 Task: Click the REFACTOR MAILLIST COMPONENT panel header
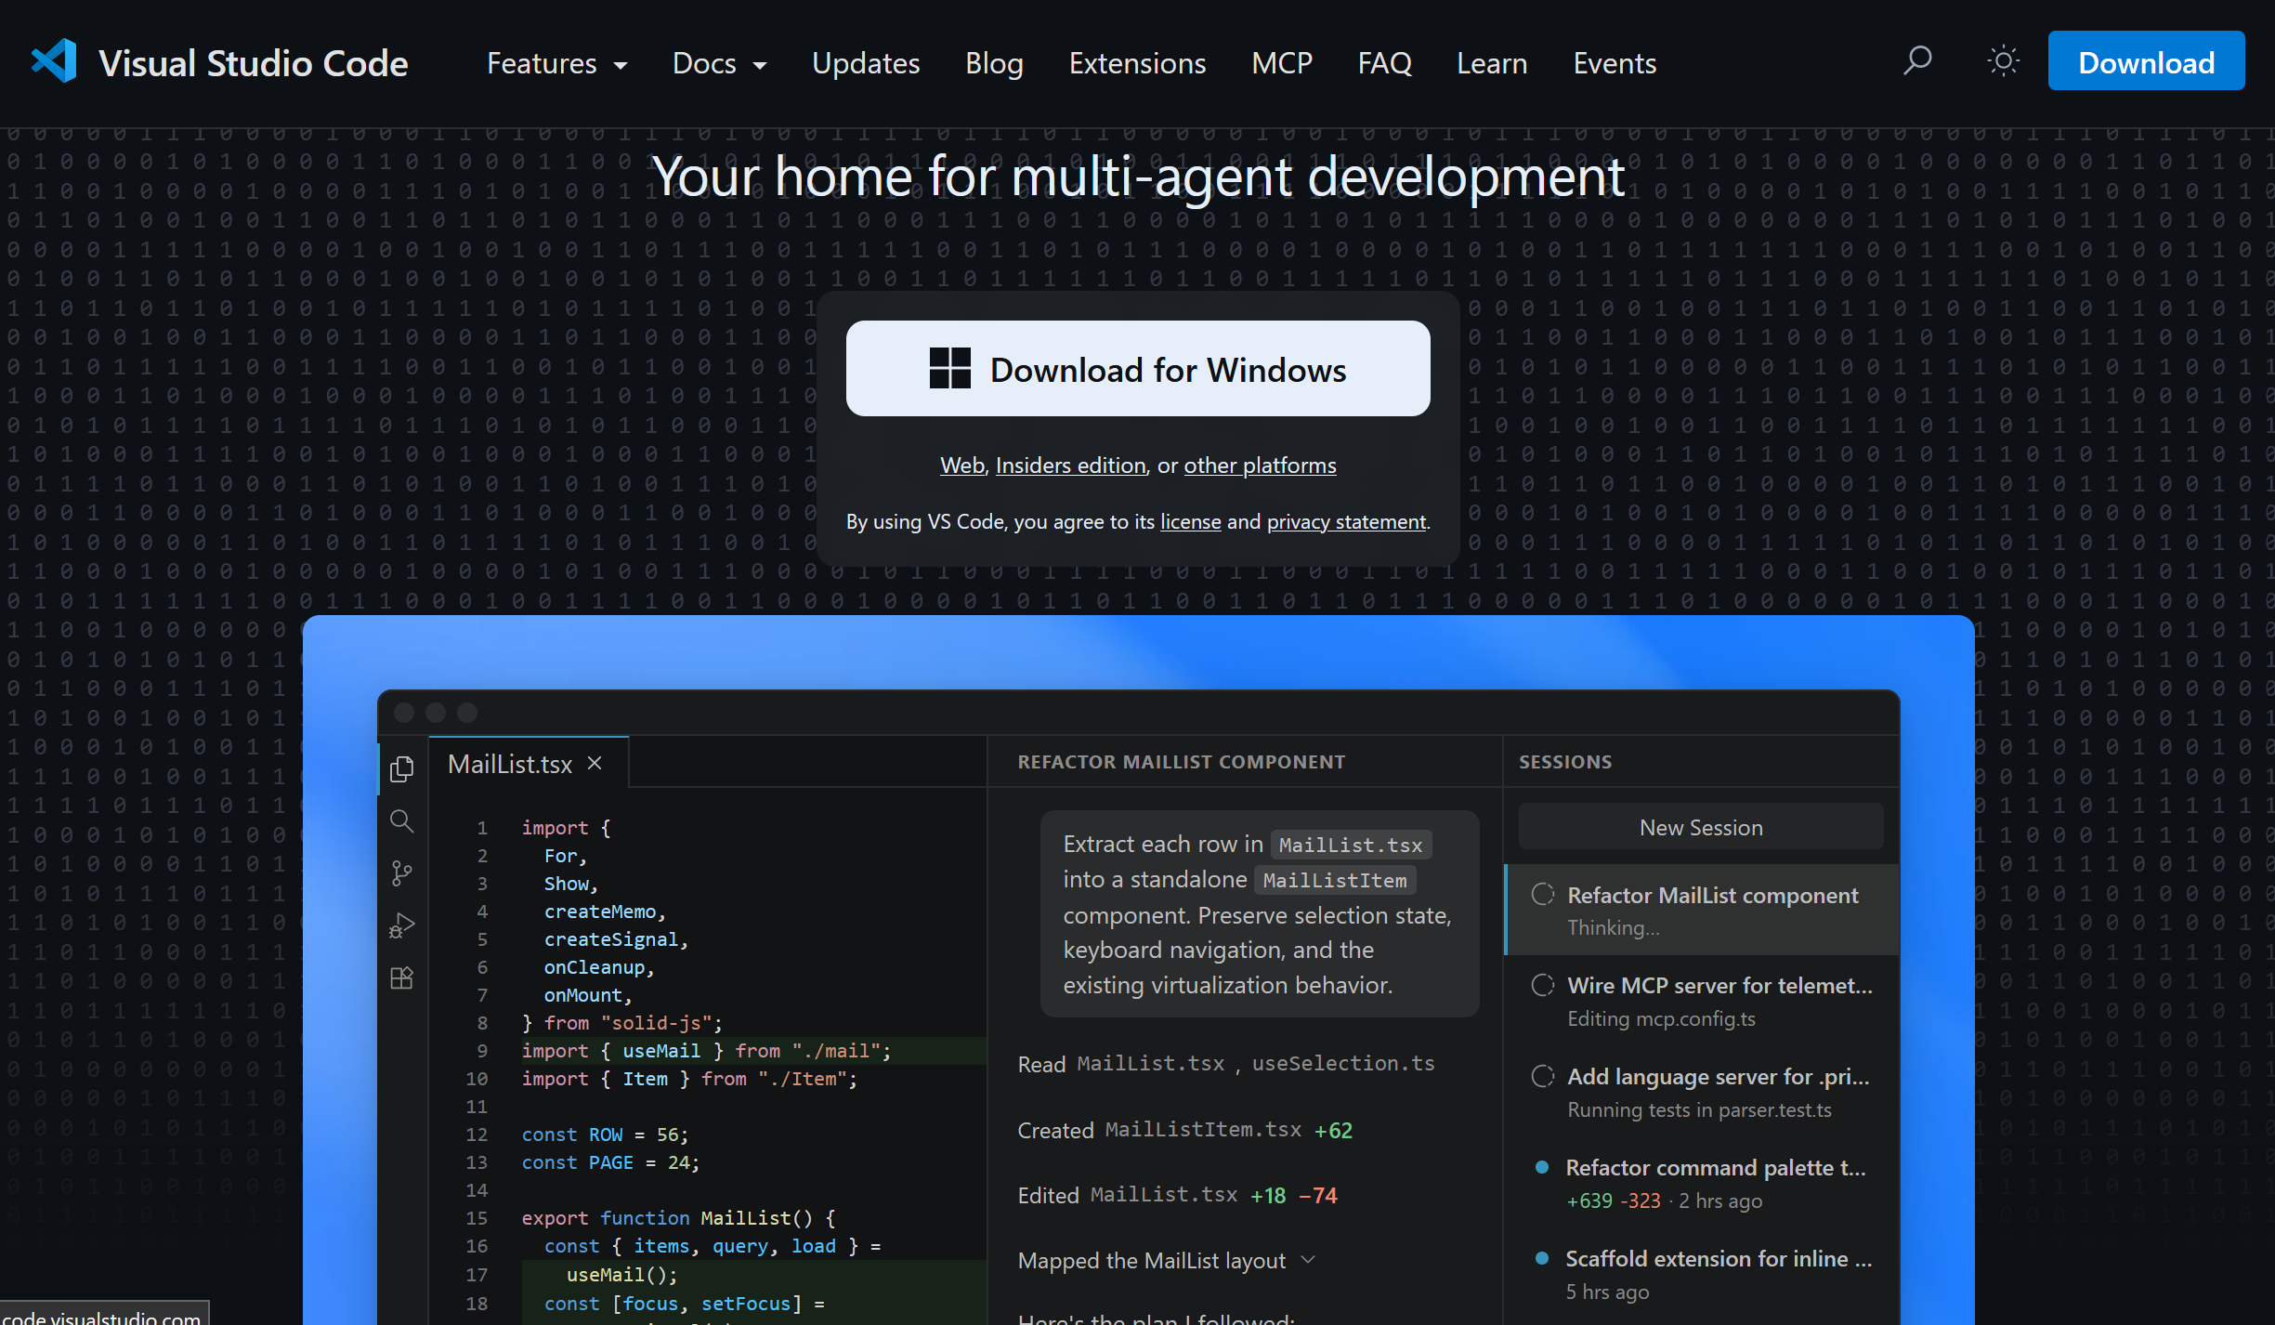tap(1181, 762)
